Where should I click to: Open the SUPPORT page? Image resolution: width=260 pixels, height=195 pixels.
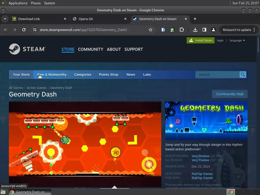point(134,49)
